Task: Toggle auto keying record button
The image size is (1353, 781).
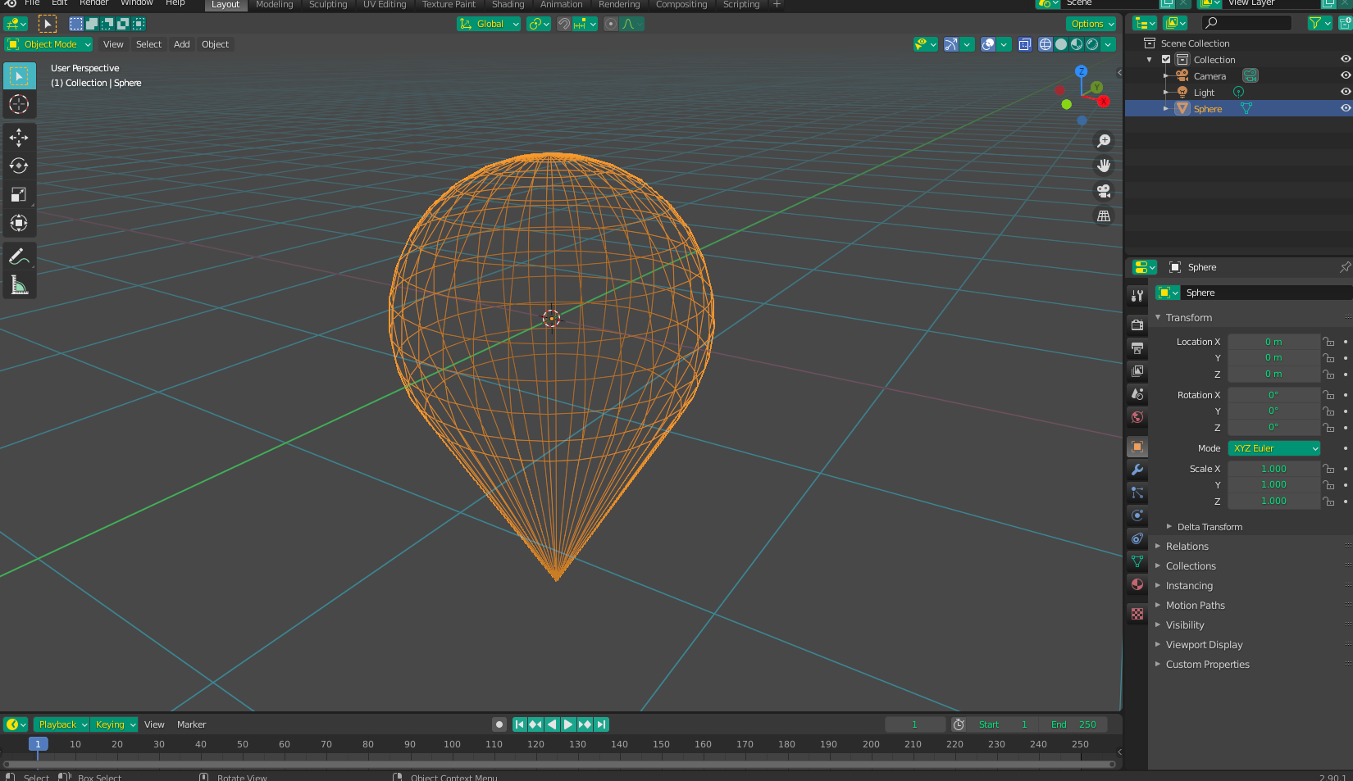Action: [499, 724]
